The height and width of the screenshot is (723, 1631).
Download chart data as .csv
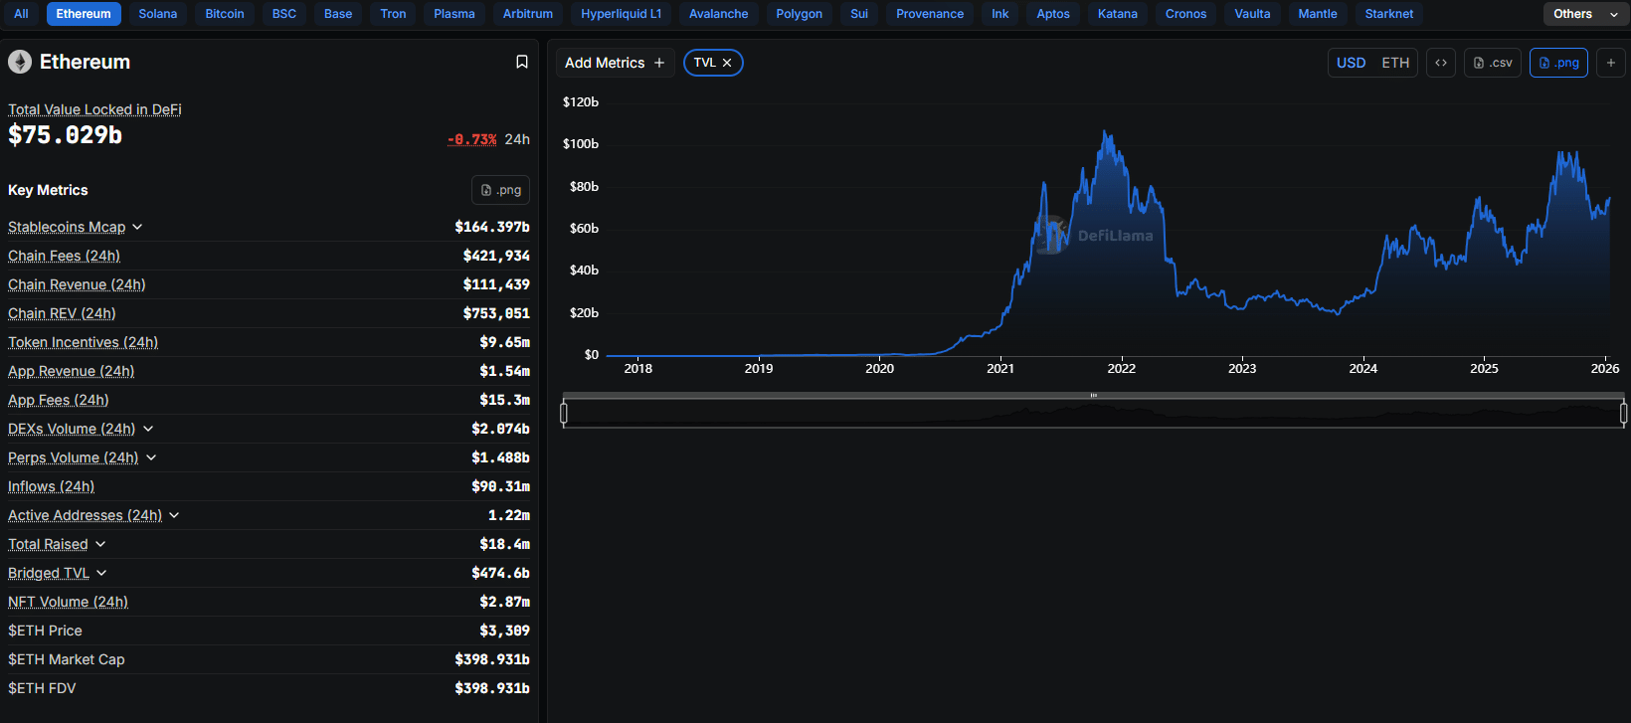[1493, 63]
